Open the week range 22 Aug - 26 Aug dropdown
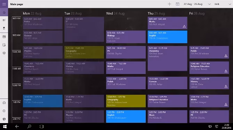The width and height of the screenshot is (233, 130). coord(197,4)
